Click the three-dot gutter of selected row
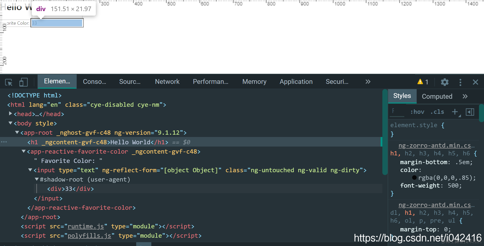 pos(4,142)
